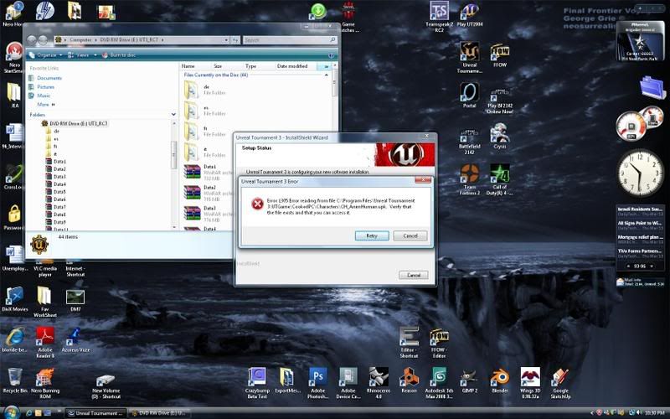Click the Explorer back navigation button
This screenshot has height=419, width=670.
32,39
